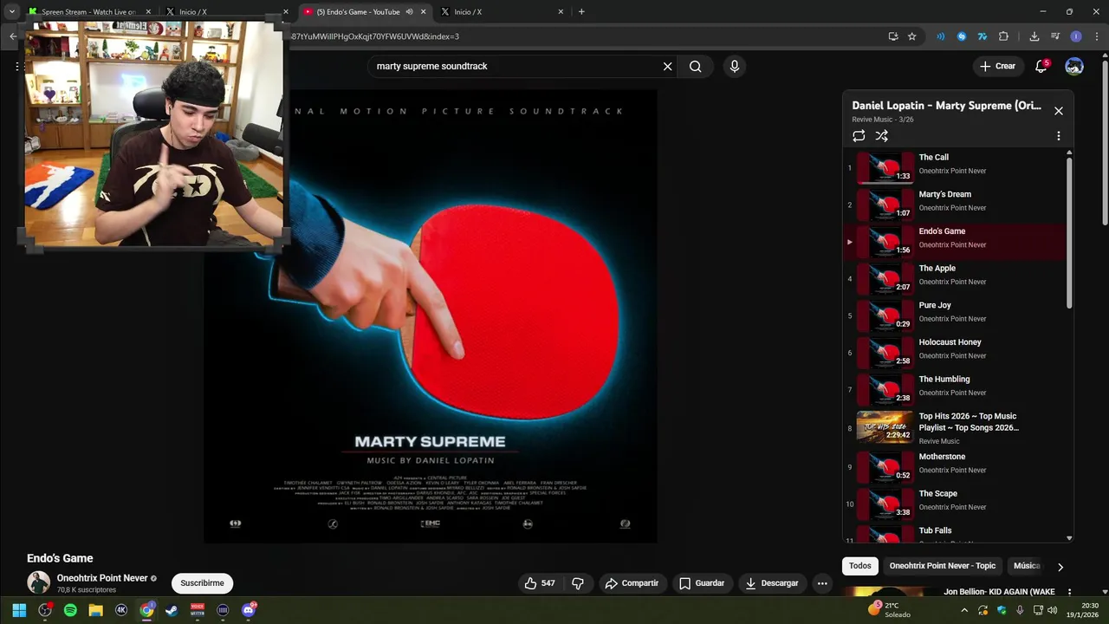Click the playlist panel scrollbar
Screen dimensions: 1109x624
(1069, 232)
